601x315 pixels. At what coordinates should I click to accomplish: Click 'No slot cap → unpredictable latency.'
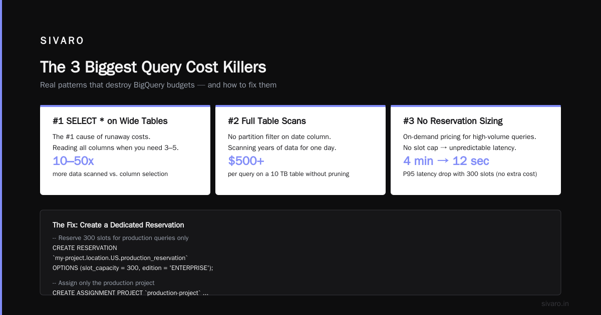(460, 147)
